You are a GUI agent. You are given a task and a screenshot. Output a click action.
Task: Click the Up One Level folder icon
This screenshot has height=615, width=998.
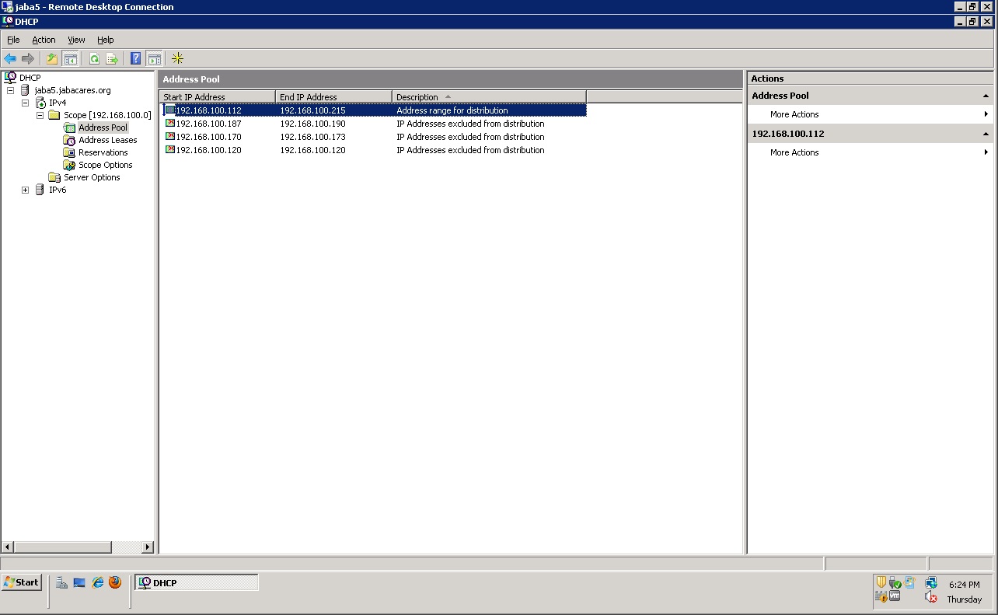click(51, 58)
